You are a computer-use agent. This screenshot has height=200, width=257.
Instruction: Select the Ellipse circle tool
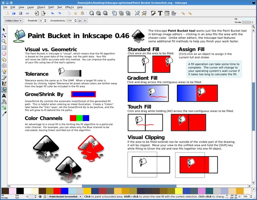point(4,53)
